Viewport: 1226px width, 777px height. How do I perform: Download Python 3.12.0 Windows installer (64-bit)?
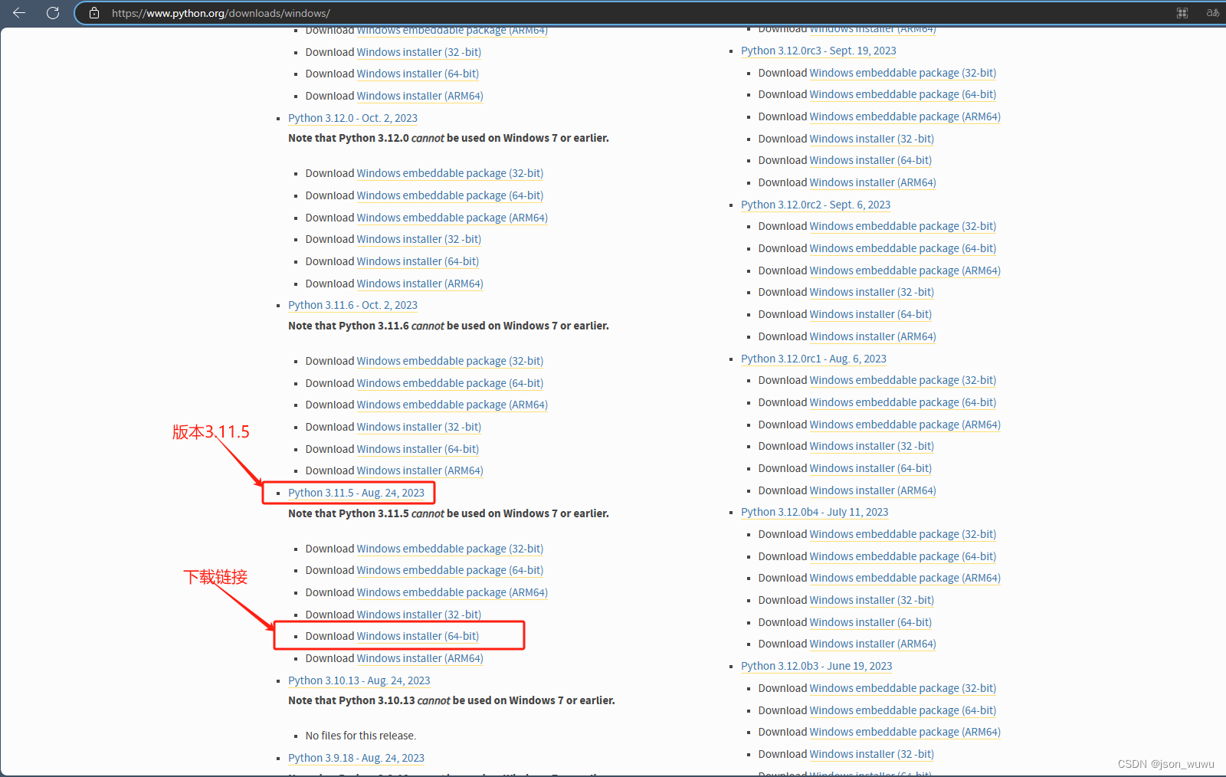pyautogui.click(x=418, y=261)
